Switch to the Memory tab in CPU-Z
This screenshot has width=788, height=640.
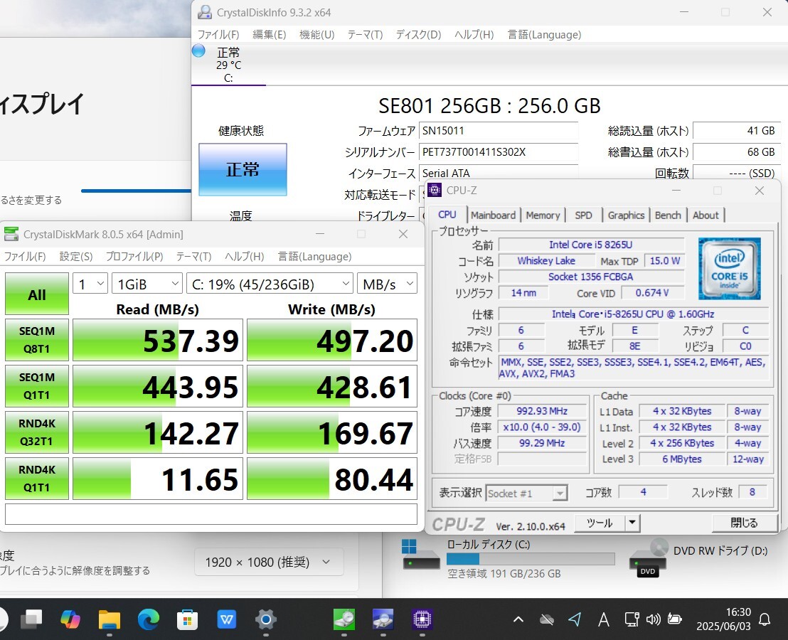pyautogui.click(x=543, y=215)
